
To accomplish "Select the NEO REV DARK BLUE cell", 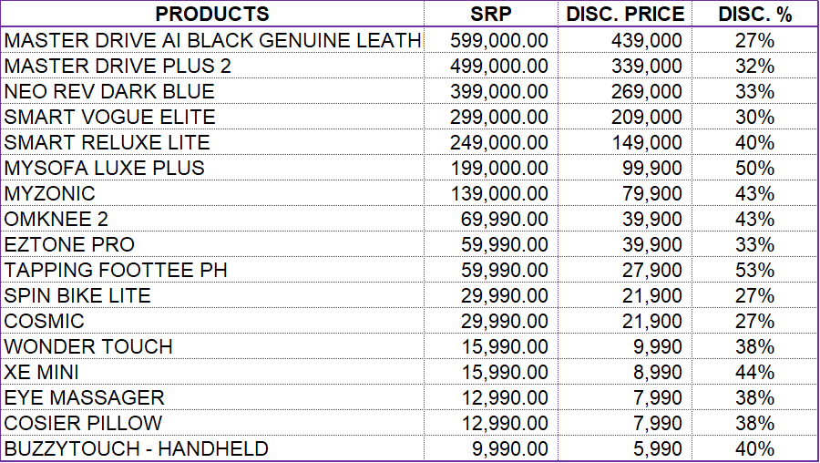I will (x=212, y=91).
